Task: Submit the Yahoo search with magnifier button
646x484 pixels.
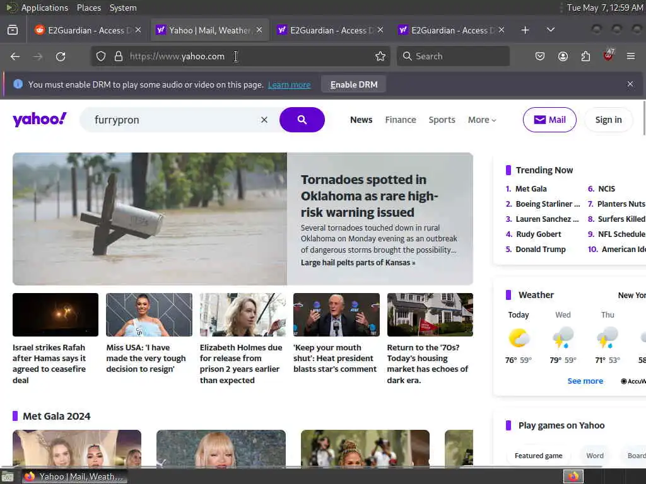Action: click(302, 120)
